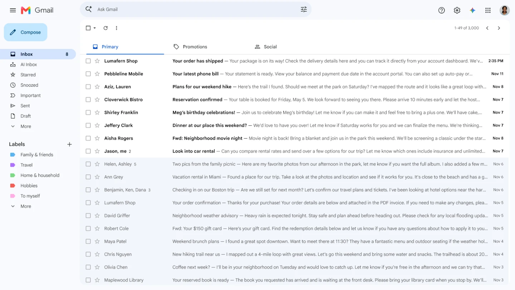Refresh the inbox
Viewport: 515px width, 290px height.
(106, 28)
